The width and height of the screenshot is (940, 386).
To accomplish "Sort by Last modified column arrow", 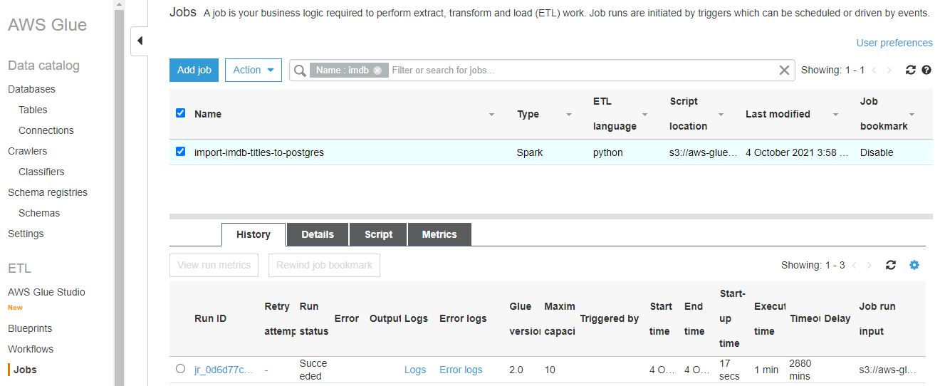I will [x=835, y=115].
